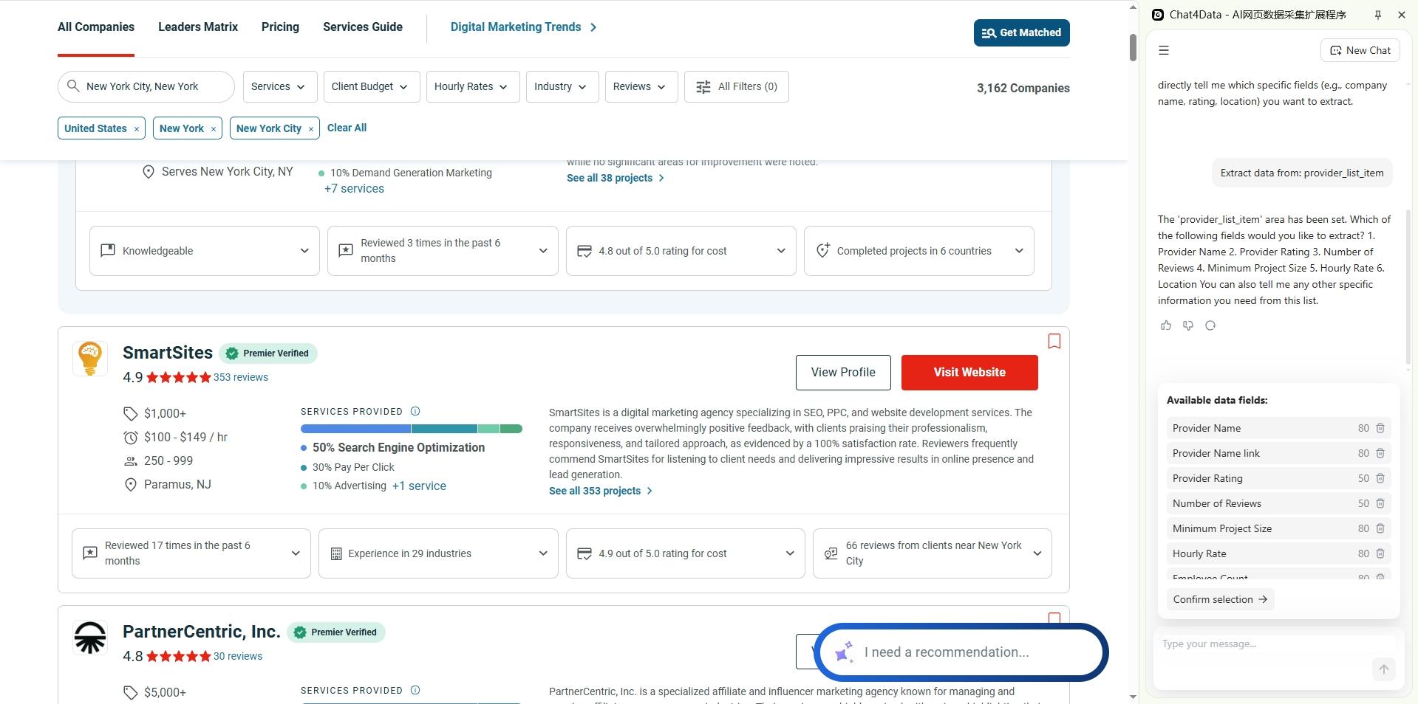Image resolution: width=1418 pixels, height=704 pixels.
Task: Open the Pricing tab
Action: 280,27
